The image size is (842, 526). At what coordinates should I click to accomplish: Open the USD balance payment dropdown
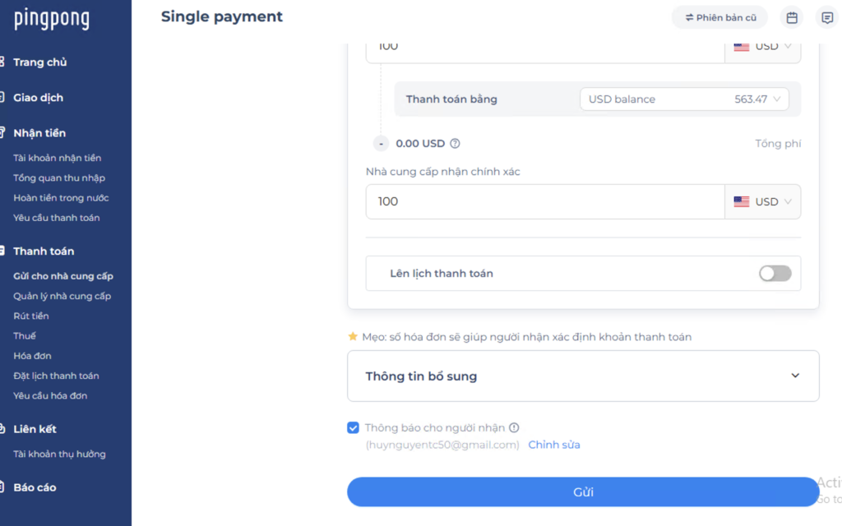click(684, 99)
